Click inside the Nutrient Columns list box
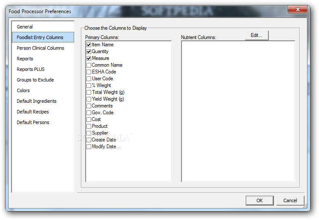Viewport: 319px width, 220px height. (x=238, y=111)
